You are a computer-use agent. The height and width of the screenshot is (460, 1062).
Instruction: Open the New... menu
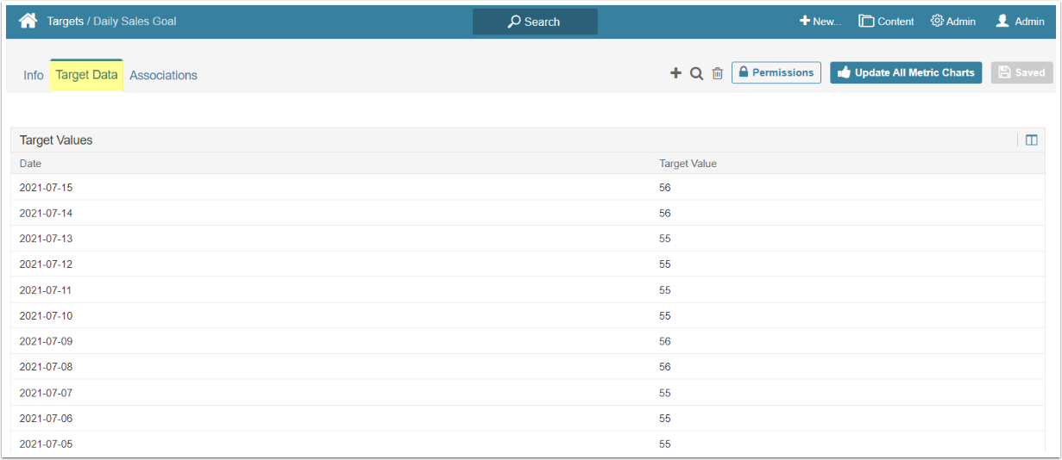click(820, 22)
